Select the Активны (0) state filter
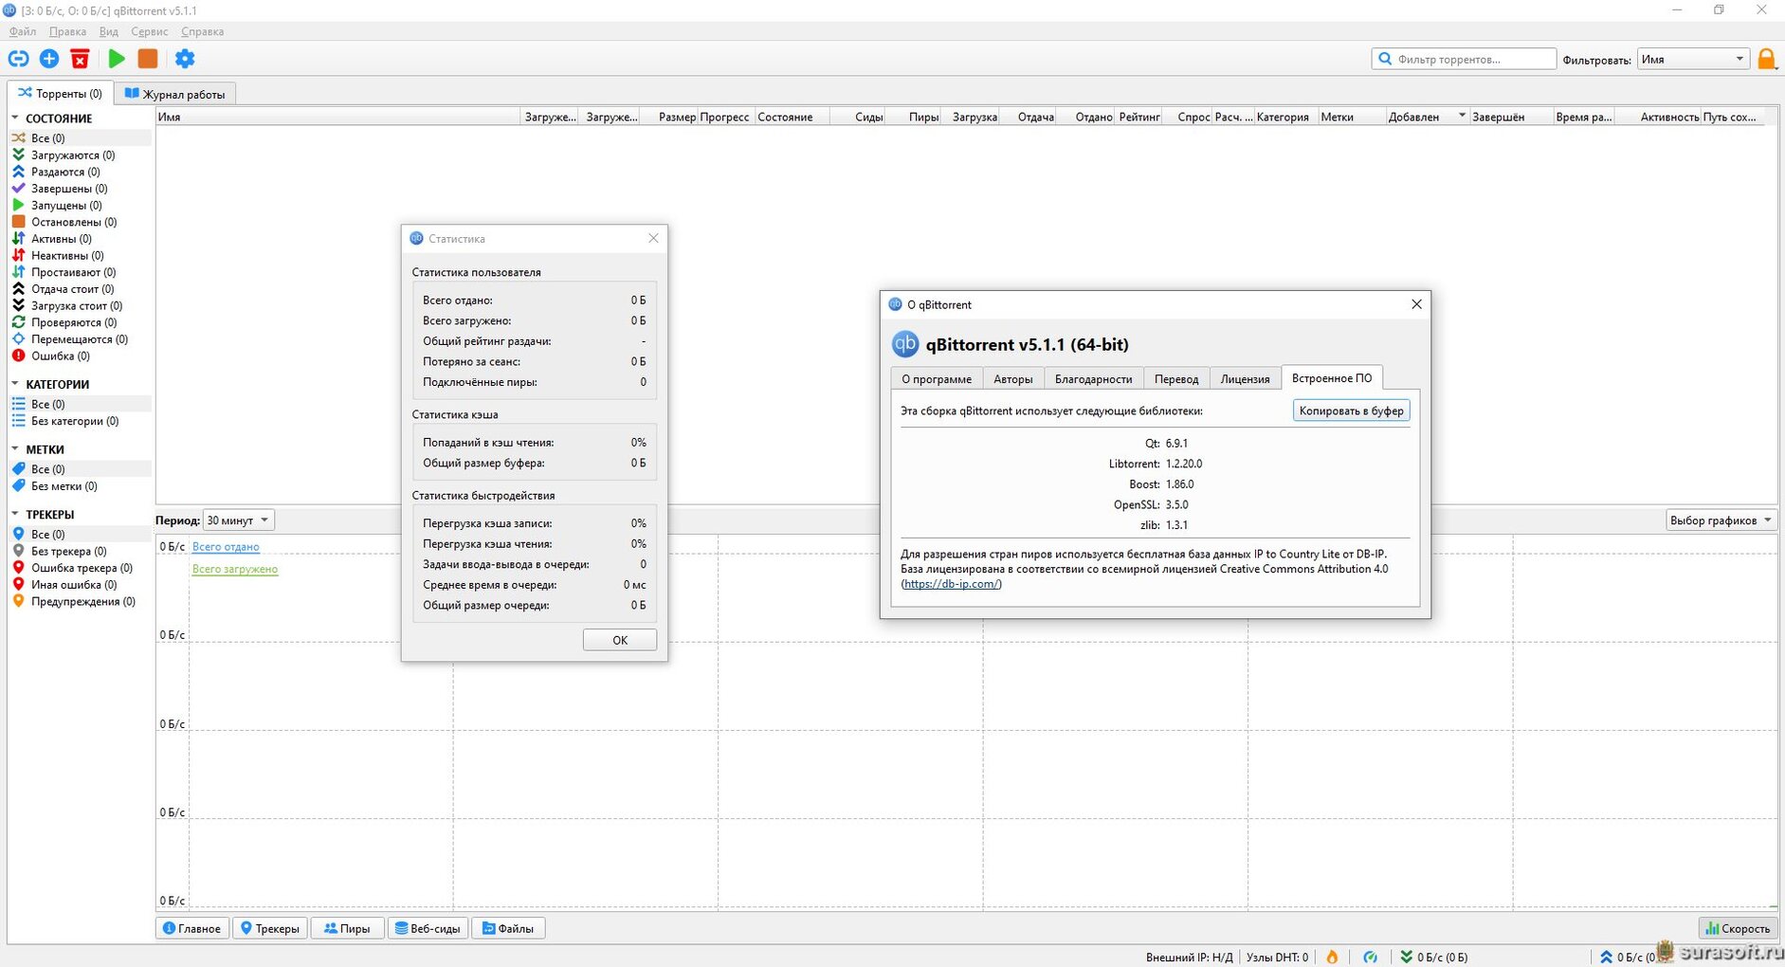 pos(62,239)
